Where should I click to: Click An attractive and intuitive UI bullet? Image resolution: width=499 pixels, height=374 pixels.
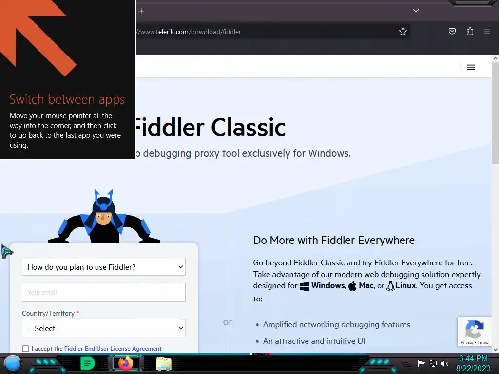click(314, 341)
